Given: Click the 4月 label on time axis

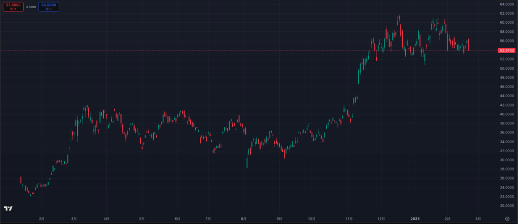Looking at the screenshot, I should click(x=106, y=218).
